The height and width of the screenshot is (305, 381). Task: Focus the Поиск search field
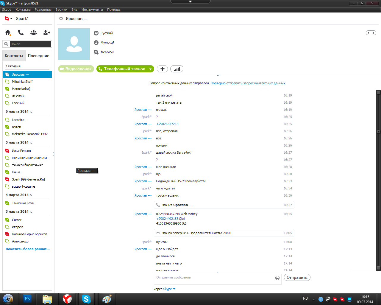30,44
